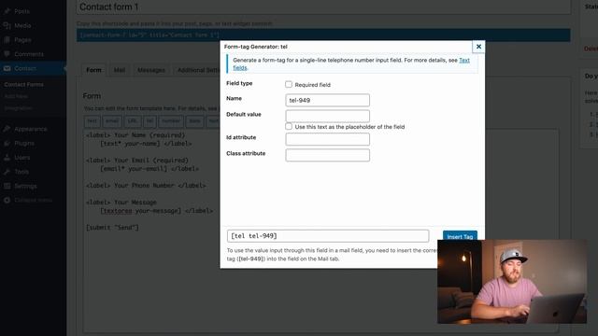The height and width of the screenshot is (336, 598).
Task: Click the number tag generator button
Action: (171, 121)
